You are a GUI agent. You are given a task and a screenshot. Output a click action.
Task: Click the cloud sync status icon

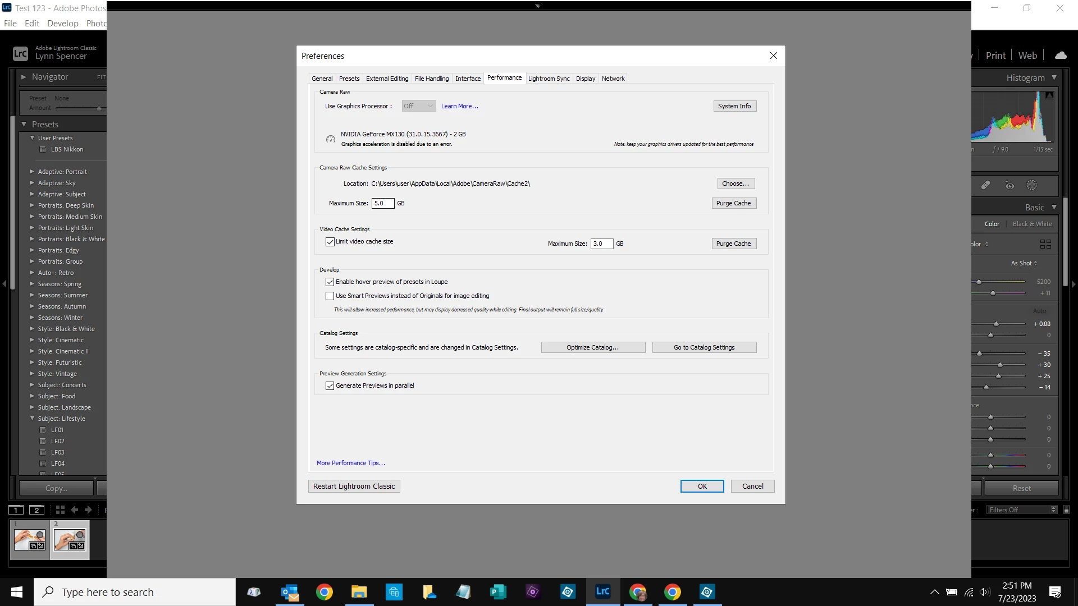pos(1061,55)
